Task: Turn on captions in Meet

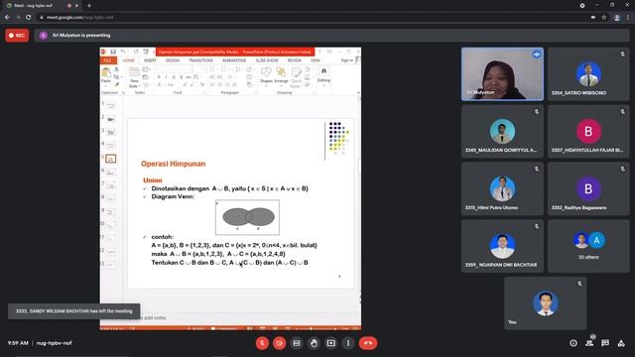Action: [x=297, y=343]
